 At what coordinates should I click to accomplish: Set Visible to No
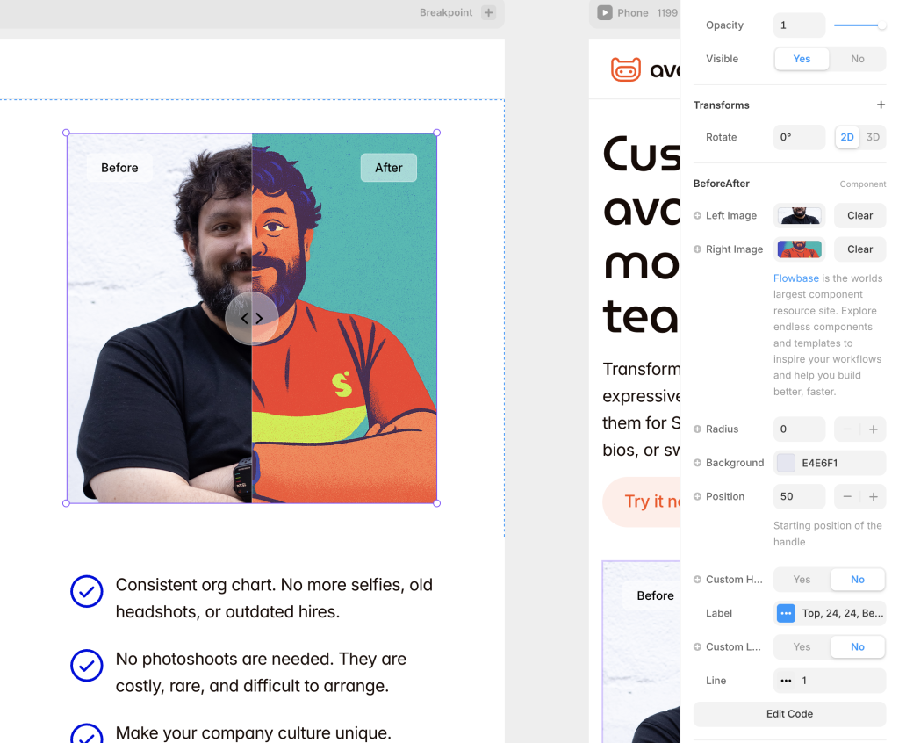(857, 59)
